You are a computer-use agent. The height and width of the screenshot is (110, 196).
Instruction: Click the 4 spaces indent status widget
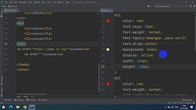[x=188, y=103]
